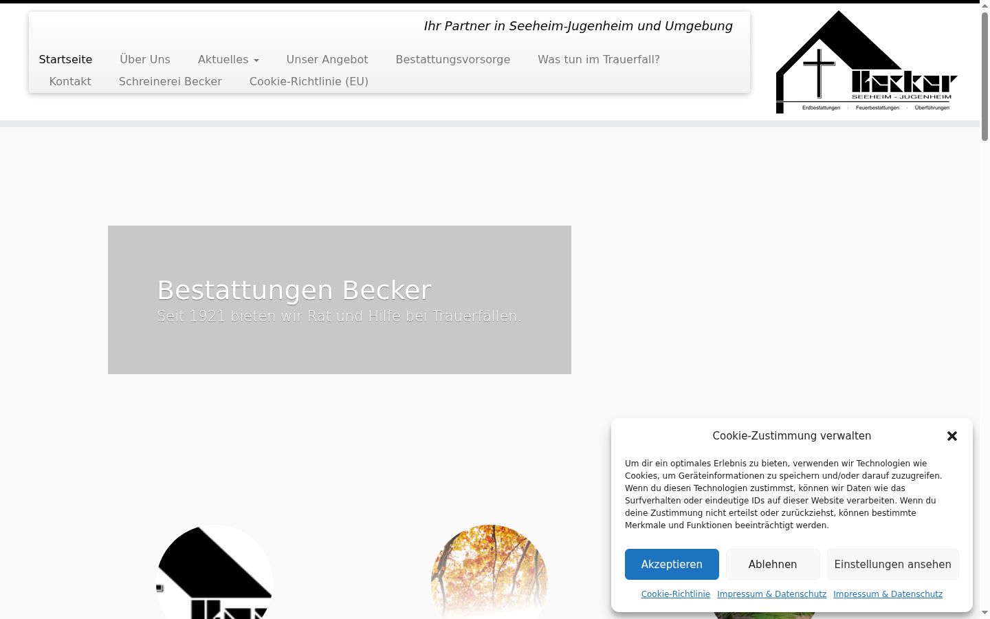Go to the Über Uns page
The height and width of the screenshot is (619, 990).
pyautogui.click(x=145, y=60)
